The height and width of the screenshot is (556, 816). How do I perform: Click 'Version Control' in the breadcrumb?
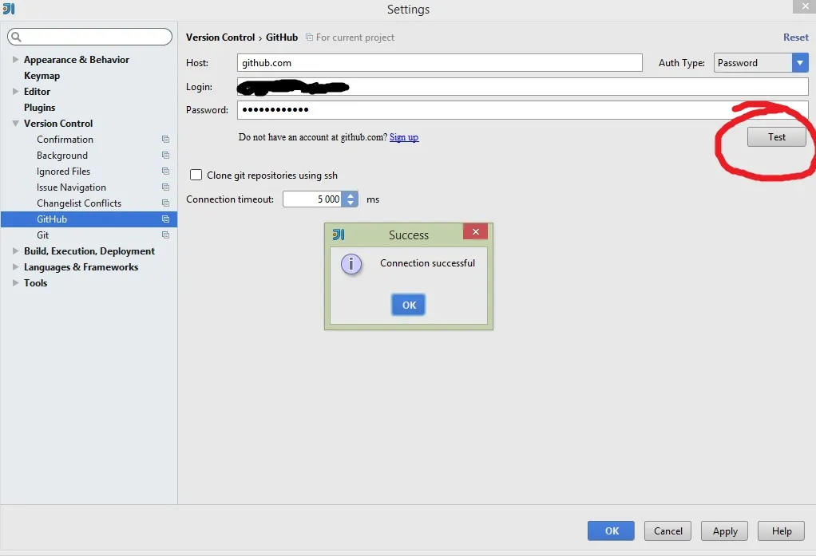click(x=220, y=37)
